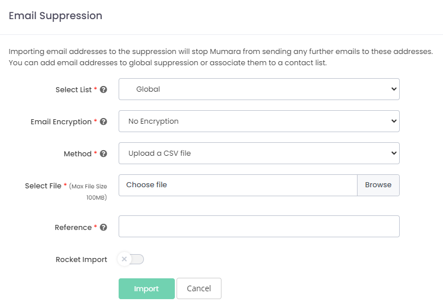
Task: Click the Rocket Import label text
Action: click(81, 260)
